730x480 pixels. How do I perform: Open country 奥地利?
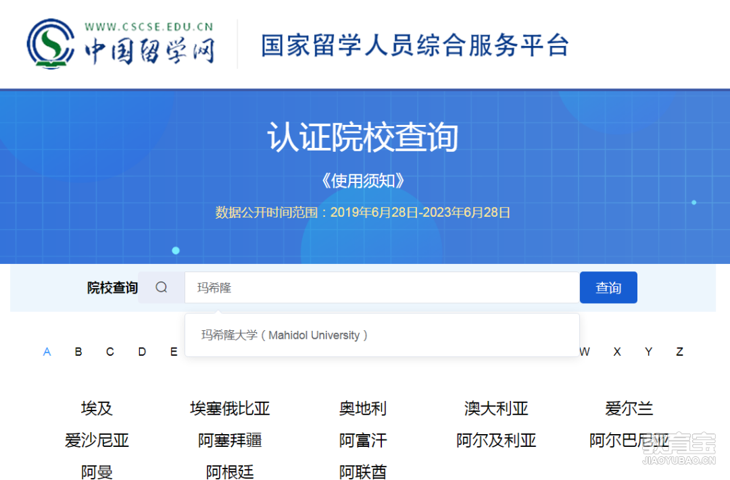click(x=363, y=408)
